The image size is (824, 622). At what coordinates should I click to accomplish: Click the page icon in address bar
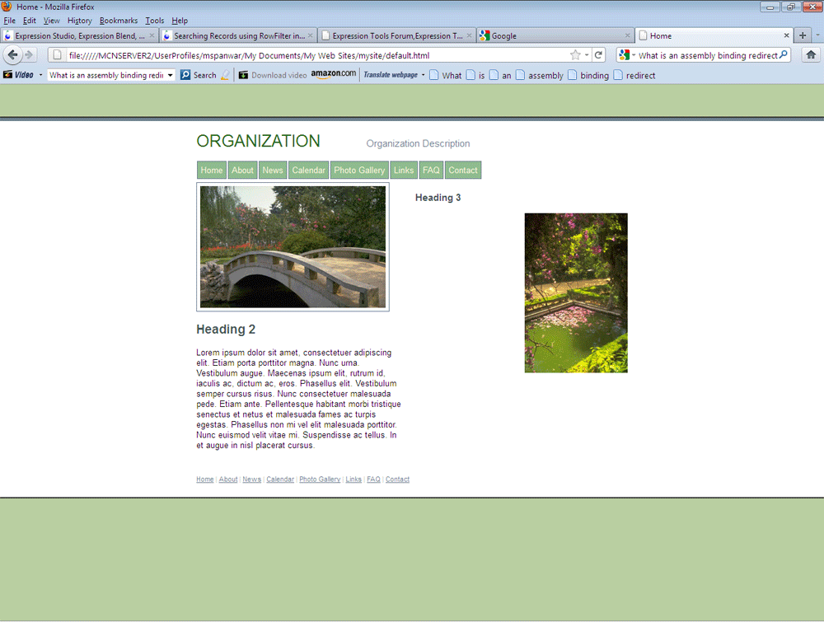pos(58,55)
